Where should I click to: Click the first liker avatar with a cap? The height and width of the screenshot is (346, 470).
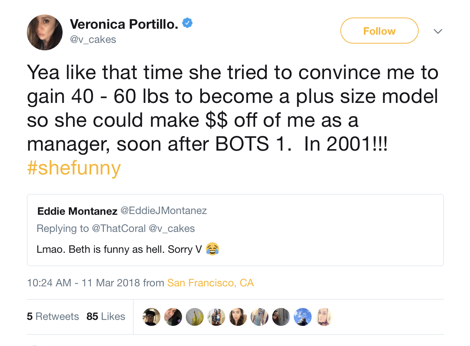tap(152, 317)
